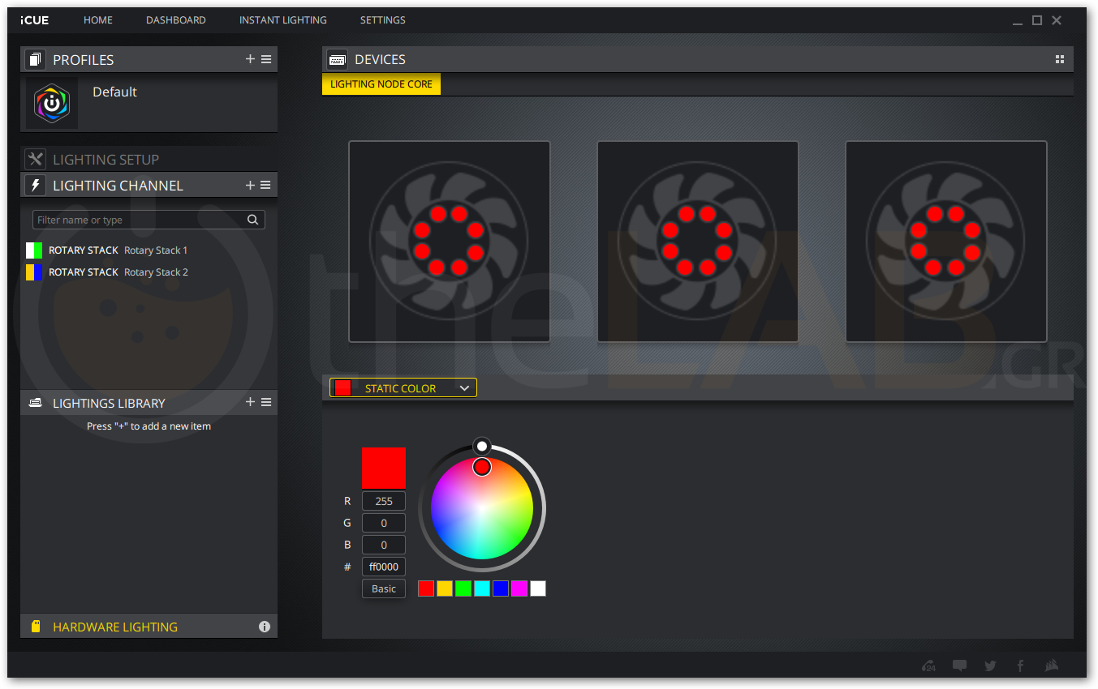Open the Lighting Channel options menu icon
Screen dimensions: 1098x689
click(266, 185)
